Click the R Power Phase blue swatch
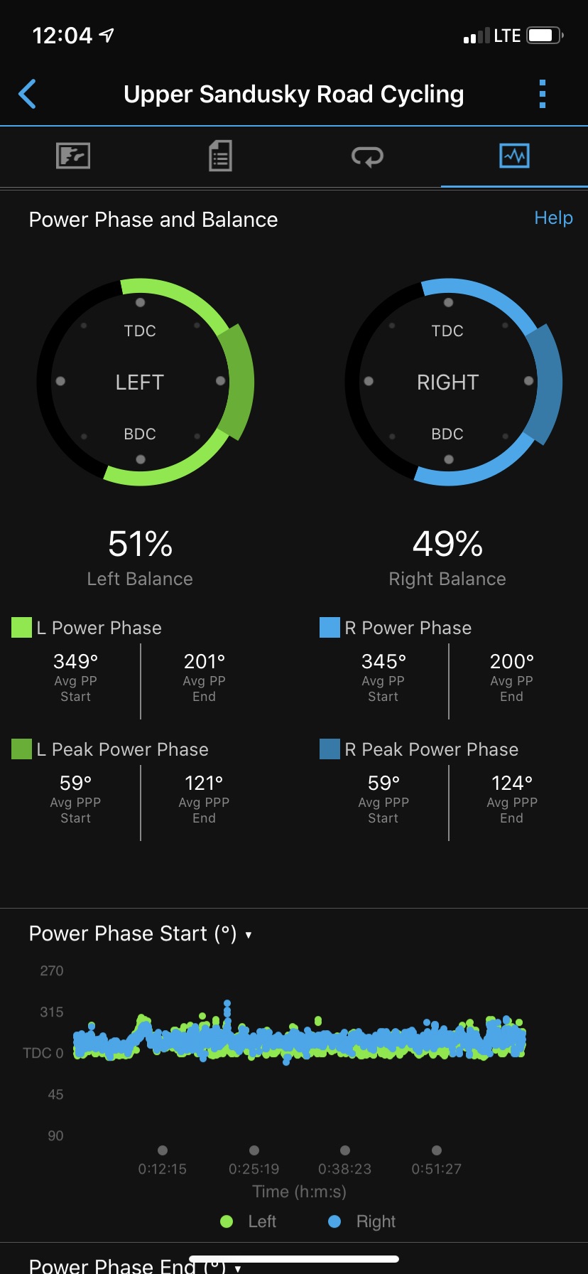This screenshot has height=1274, width=588. [330, 628]
